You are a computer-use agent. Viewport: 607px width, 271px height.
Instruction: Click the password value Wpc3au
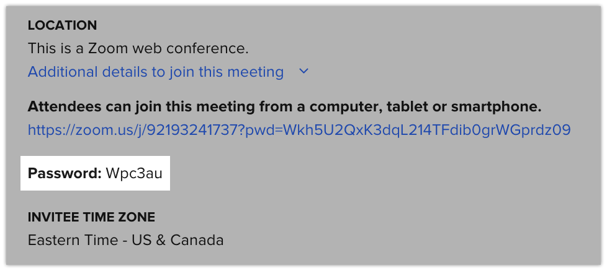[x=134, y=173]
